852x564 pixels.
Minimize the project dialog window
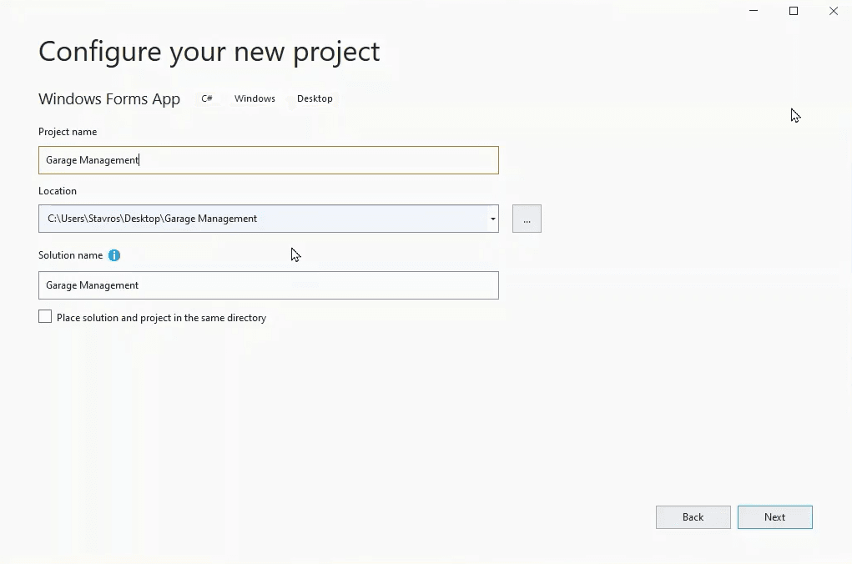[754, 11]
